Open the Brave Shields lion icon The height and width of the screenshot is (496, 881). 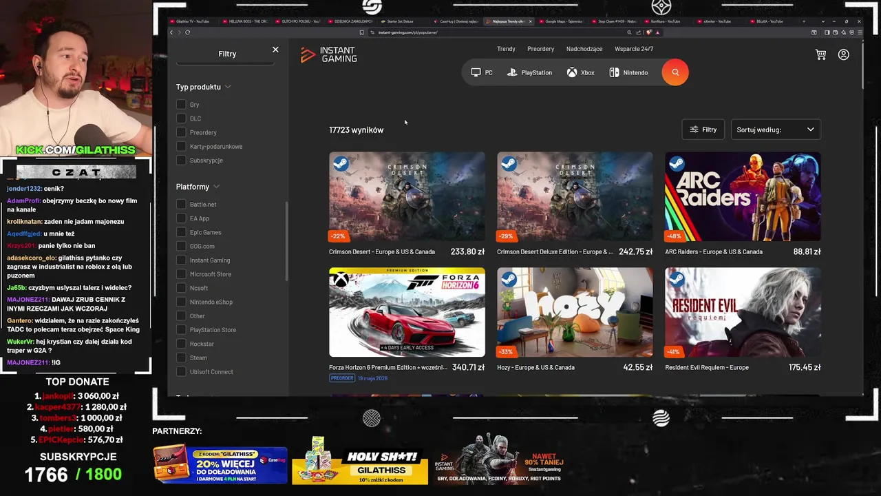[x=649, y=32]
